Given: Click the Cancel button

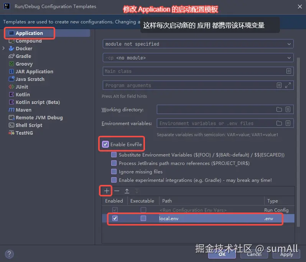Looking at the screenshot, I should (254, 254).
